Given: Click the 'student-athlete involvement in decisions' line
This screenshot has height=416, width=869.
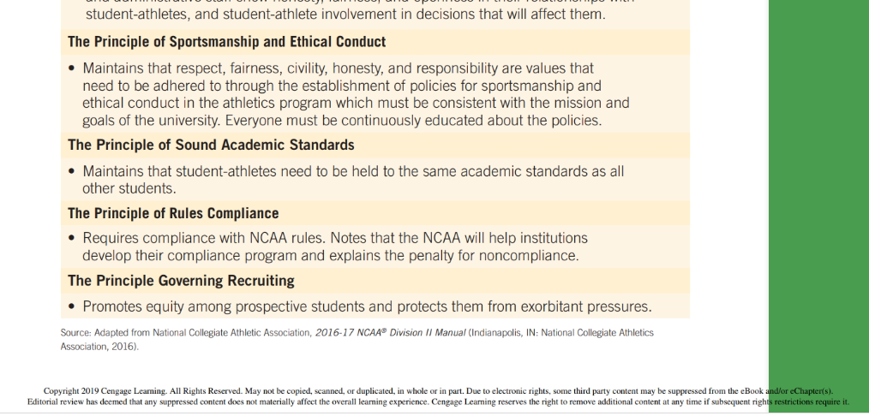Looking at the screenshot, I should (x=345, y=15).
